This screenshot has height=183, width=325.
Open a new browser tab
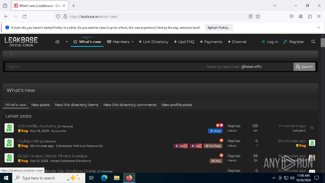74,6
